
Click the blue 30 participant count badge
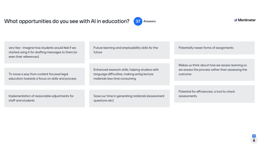point(254,136)
